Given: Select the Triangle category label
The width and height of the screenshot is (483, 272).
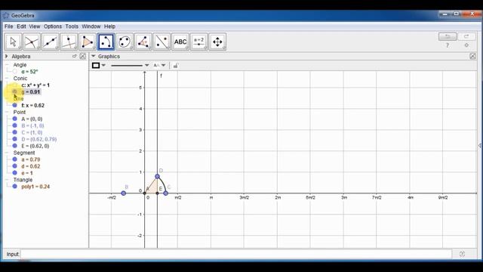Looking at the screenshot, I should tap(23, 180).
